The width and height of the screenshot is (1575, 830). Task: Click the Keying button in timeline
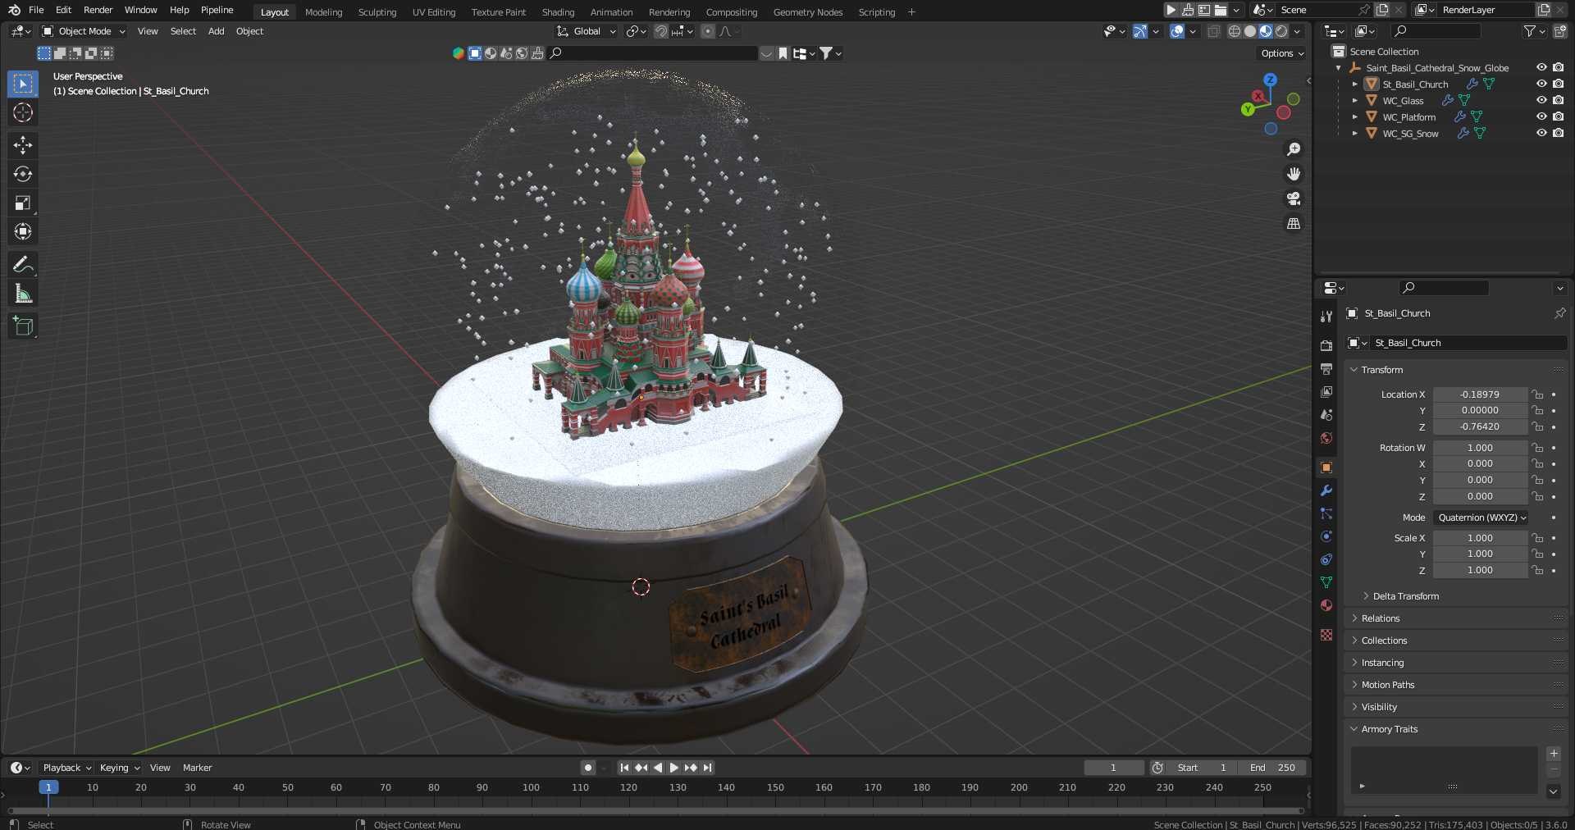tap(119, 768)
